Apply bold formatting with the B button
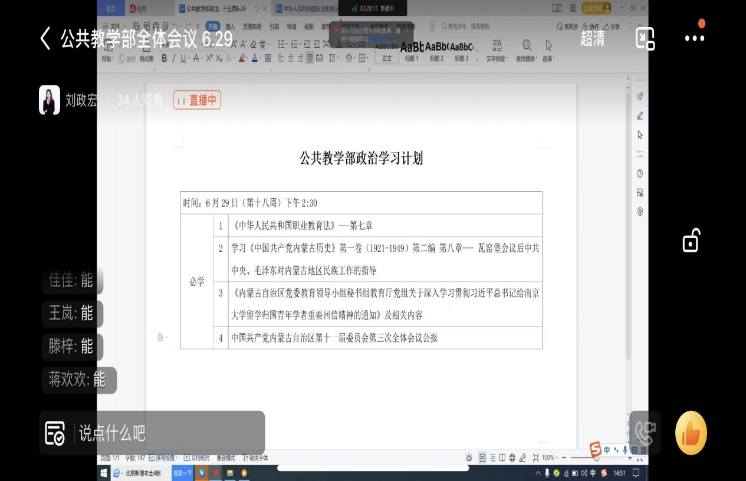 [x=165, y=58]
